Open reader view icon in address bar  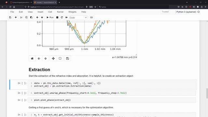pyautogui.click(x=87, y=7)
